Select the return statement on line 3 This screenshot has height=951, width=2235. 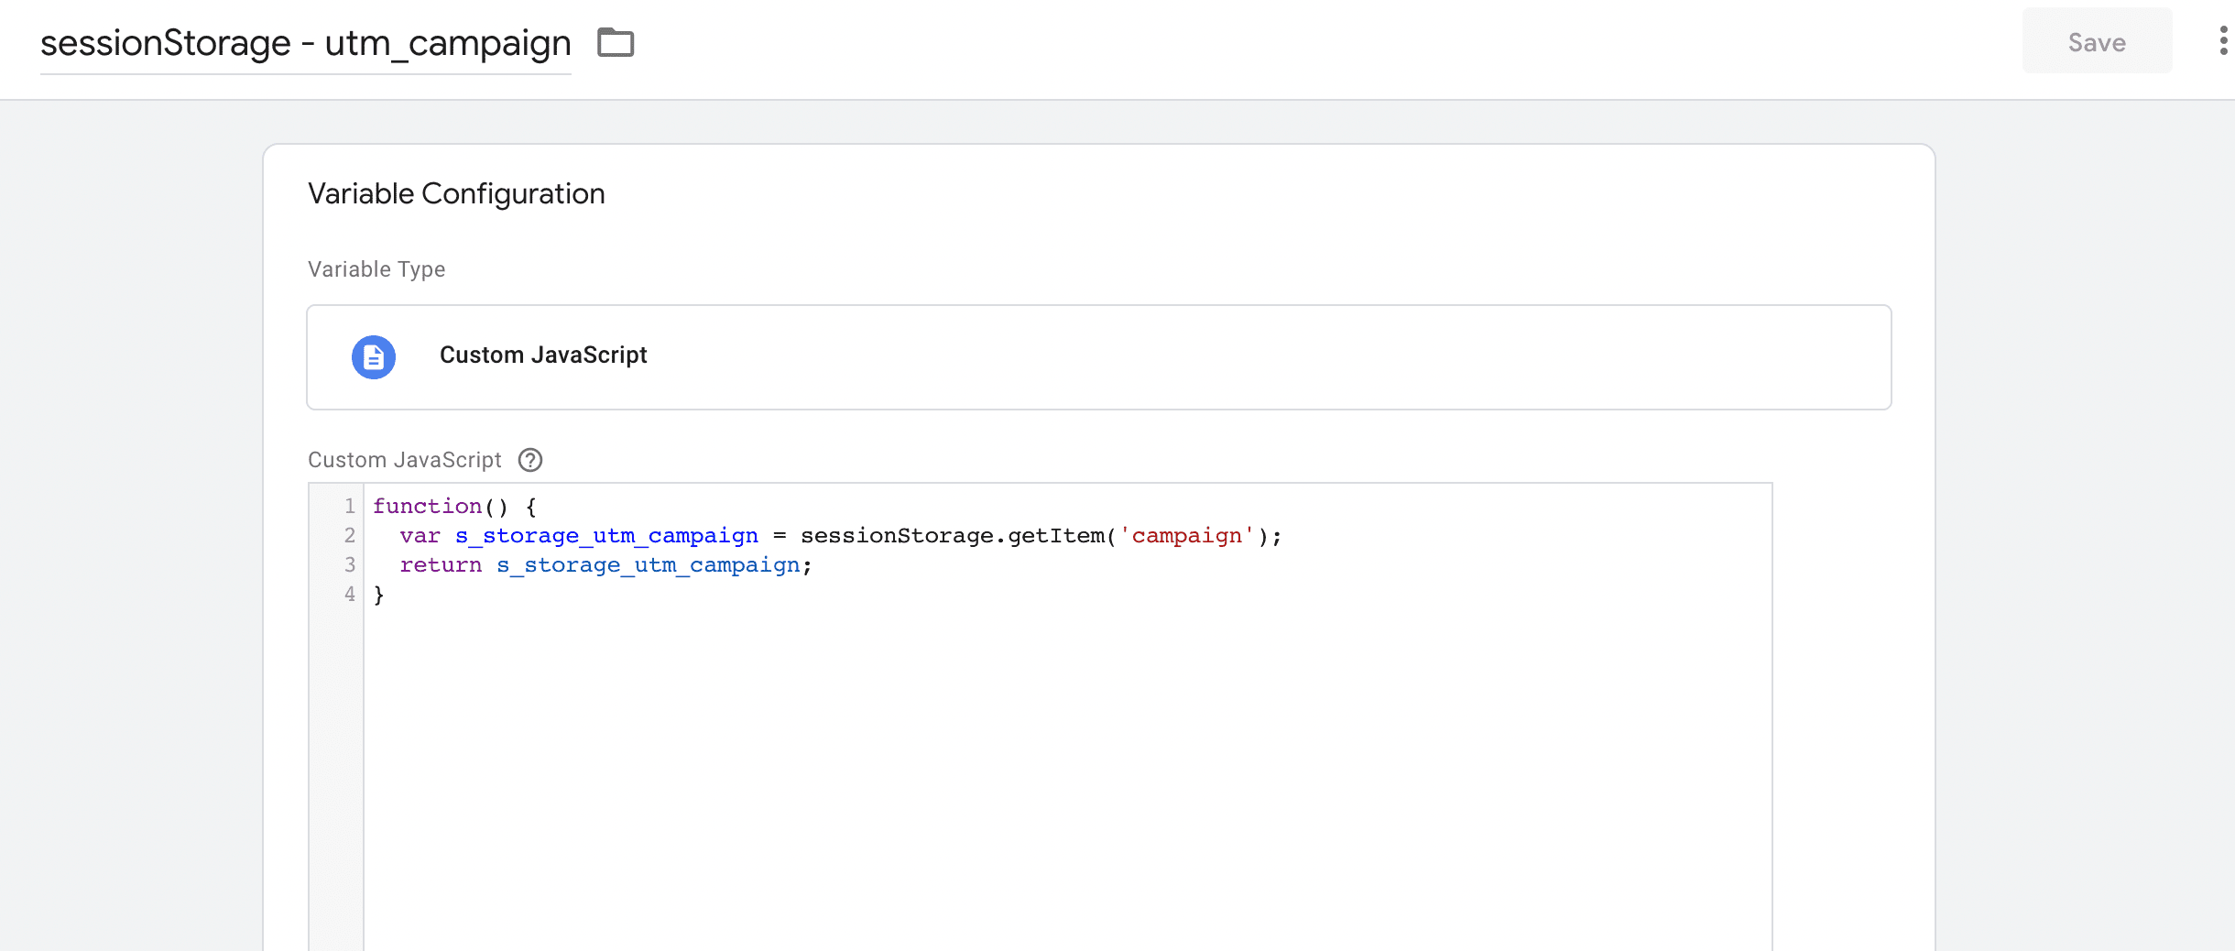[605, 564]
